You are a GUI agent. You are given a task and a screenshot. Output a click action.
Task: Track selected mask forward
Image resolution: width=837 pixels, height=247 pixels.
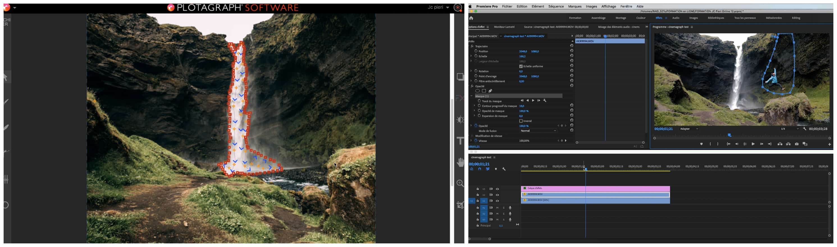(x=533, y=100)
